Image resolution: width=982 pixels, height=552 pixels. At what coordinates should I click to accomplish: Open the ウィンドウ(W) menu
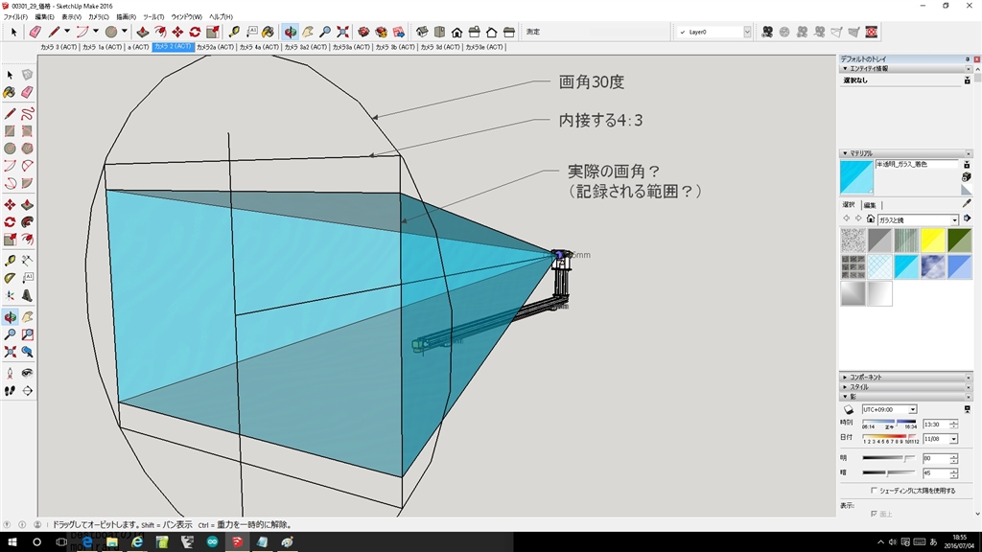click(x=187, y=17)
